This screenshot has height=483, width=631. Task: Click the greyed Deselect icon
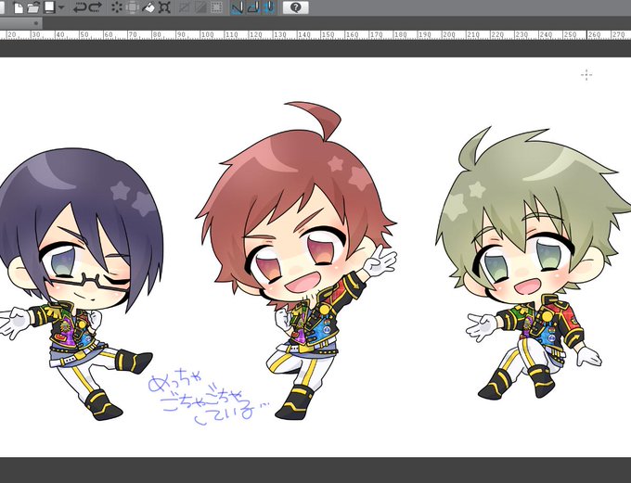pyautogui.click(x=185, y=7)
